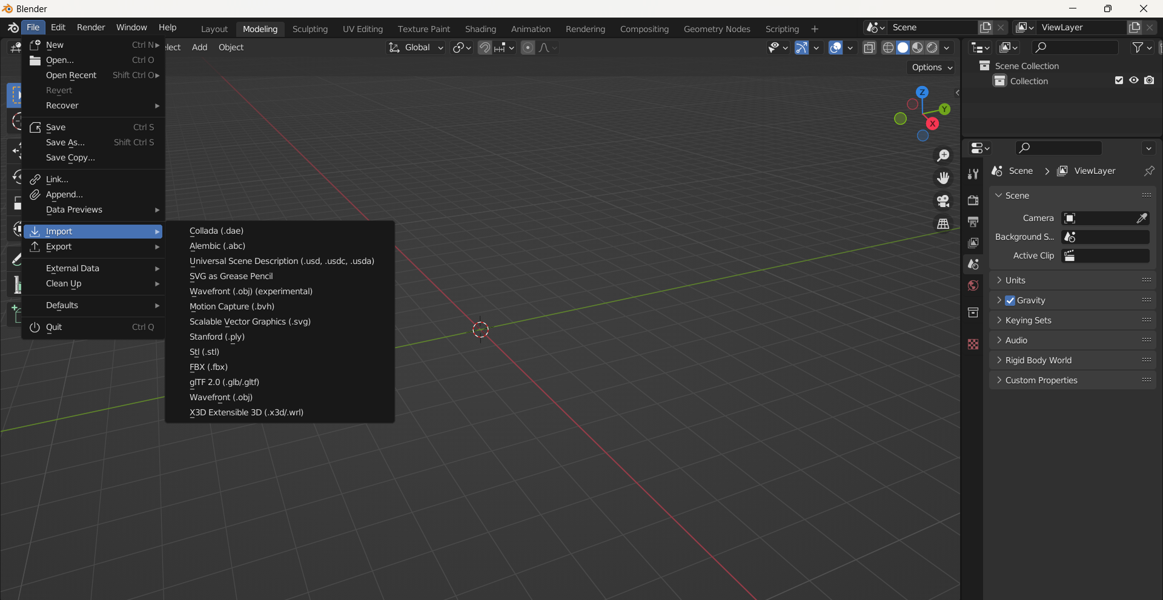Click the Camera object field
Viewport: 1163px width, 600px height.
[x=1105, y=218]
